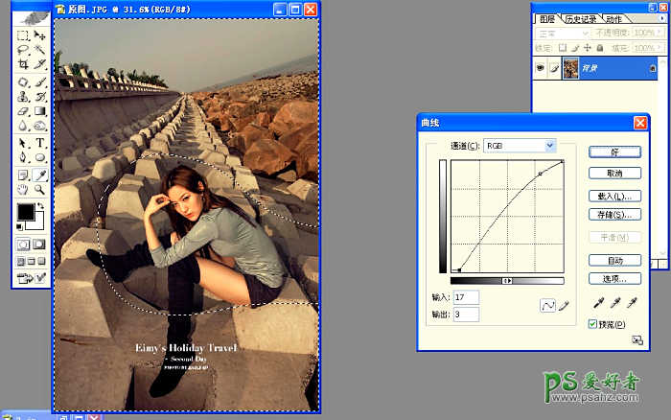Choose the pencil draw-curve mode icon
This screenshot has height=420, width=671.
(565, 305)
